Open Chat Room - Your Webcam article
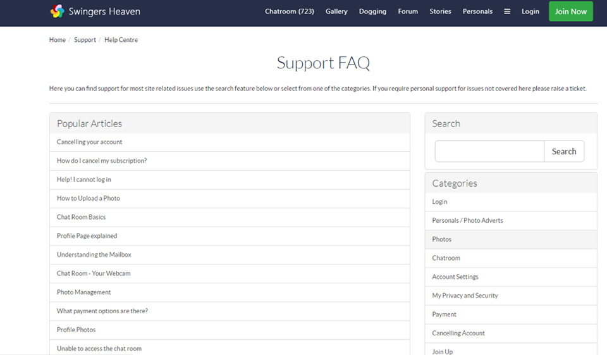 [x=94, y=273]
